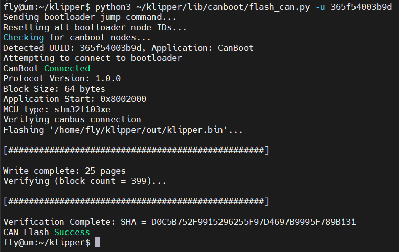Click the 'Protocol Version: 1.0.0' line

[62, 78]
